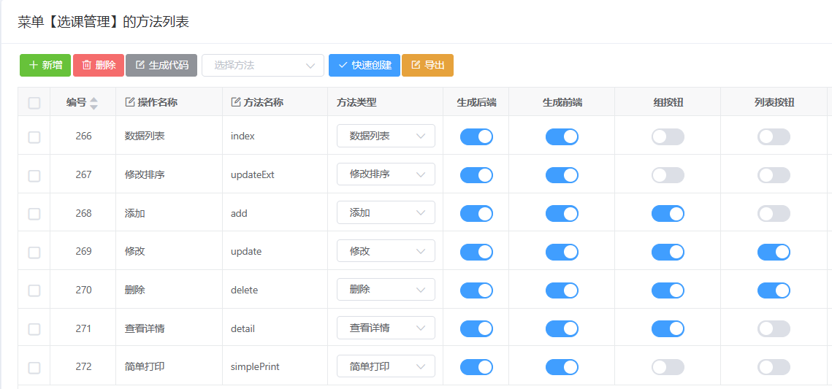Open the 选择方法 dropdown
The height and width of the screenshot is (389, 832).
[x=263, y=65]
